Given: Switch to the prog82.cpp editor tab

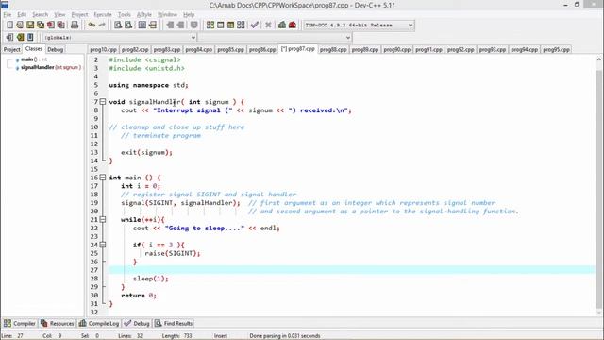Looking at the screenshot, I should tap(135, 50).
